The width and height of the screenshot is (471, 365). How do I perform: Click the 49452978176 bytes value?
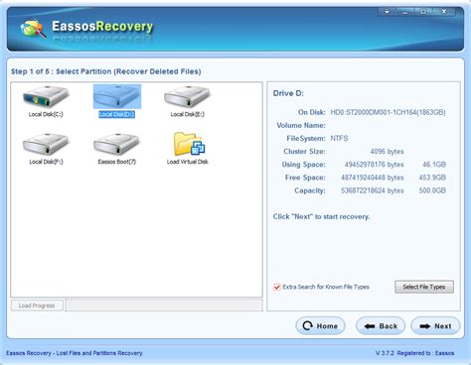[x=374, y=165]
